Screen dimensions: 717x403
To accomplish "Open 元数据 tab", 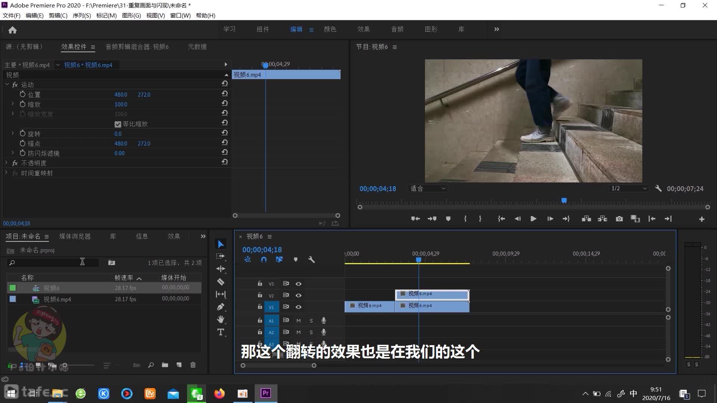I will click(x=197, y=47).
